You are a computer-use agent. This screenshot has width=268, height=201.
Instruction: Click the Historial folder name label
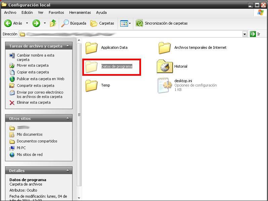click(181, 66)
